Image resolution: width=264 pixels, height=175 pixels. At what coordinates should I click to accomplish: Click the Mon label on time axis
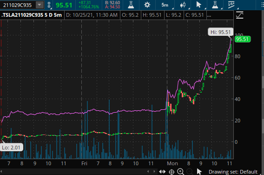tap(172, 163)
